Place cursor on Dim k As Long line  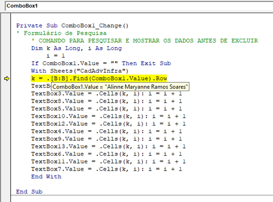[77, 48]
